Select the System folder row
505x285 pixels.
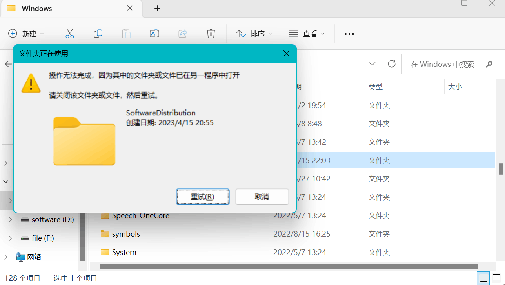tap(292, 252)
